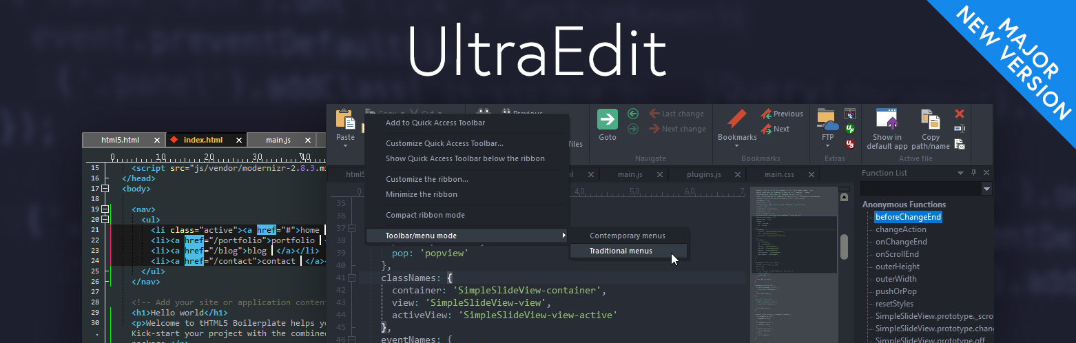This screenshot has height=343, width=1076.
Task: Click the Paste clipboard icon
Action: (344, 119)
